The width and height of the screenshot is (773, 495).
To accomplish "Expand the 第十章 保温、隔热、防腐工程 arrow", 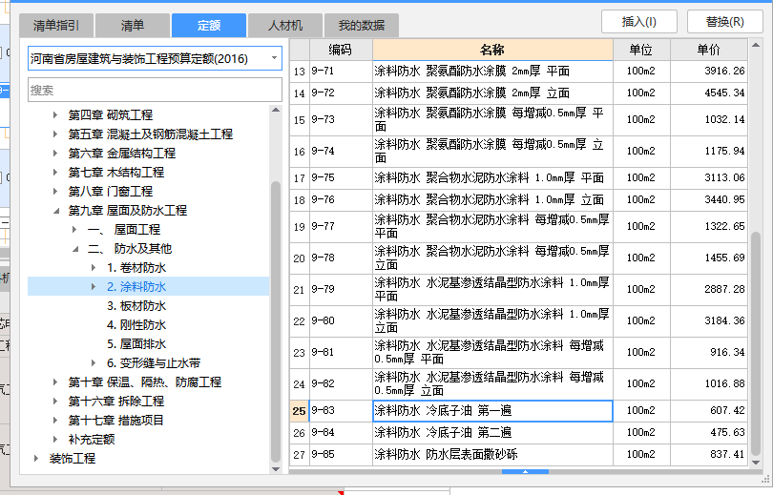I will (55, 382).
